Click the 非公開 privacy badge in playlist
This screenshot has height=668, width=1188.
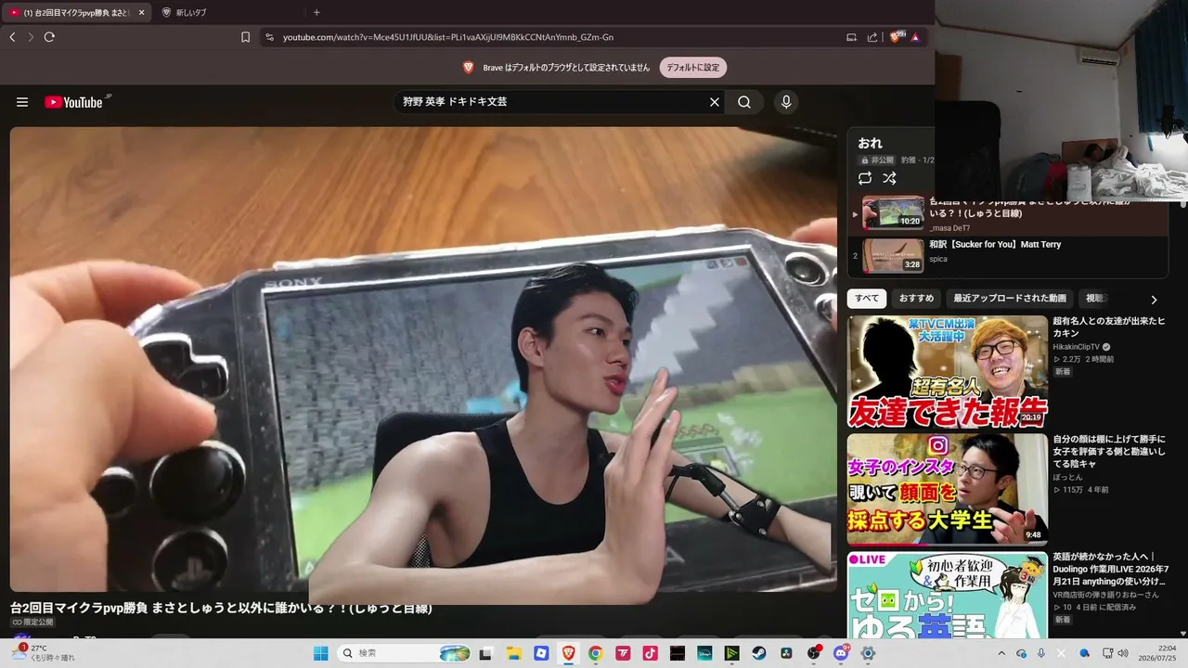(x=877, y=161)
